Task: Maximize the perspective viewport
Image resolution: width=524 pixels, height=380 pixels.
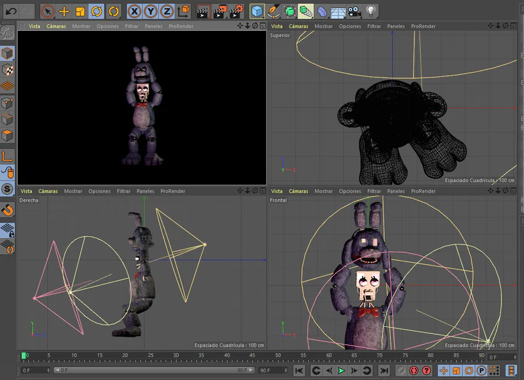Action: point(263,26)
